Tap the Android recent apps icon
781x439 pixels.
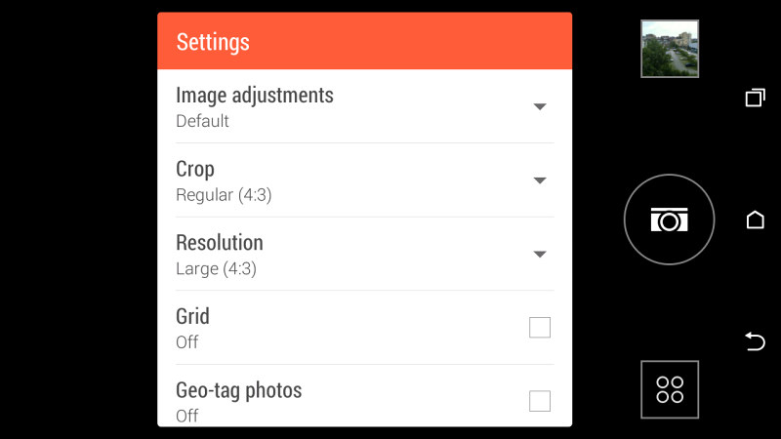(755, 98)
